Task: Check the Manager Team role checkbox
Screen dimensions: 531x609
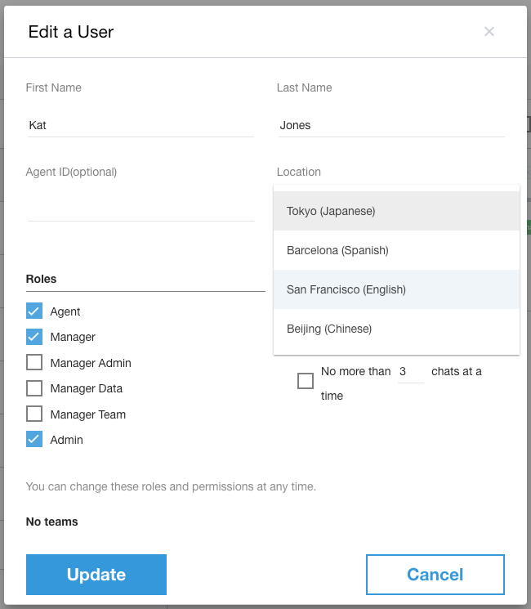Action: 34,414
